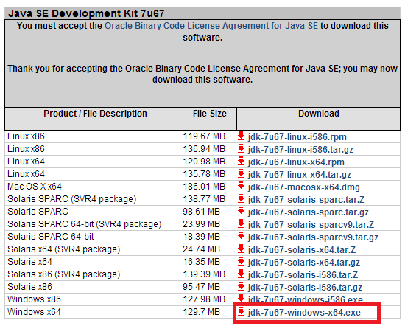Click download arrow icon for jdk-7u67-solaris-sparcv9.tar.Z
The width and height of the screenshot is (405, 326).
coord(241,223)
